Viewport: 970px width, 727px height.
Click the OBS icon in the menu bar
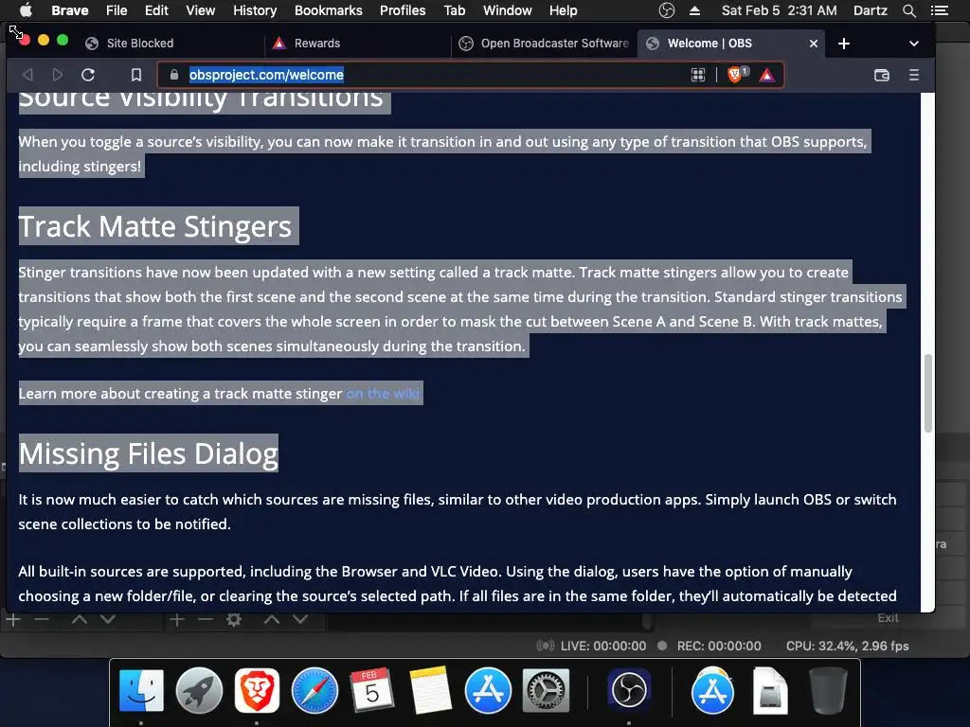[666, 10]
